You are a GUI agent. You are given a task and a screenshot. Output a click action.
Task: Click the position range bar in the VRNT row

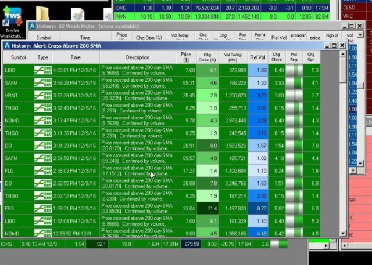pos(294,95)
